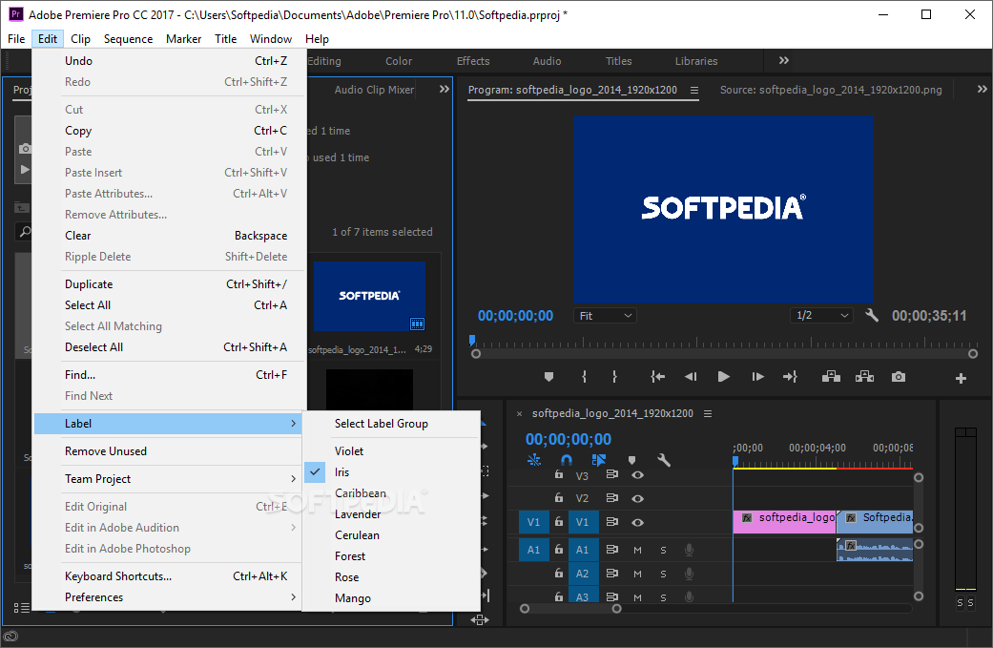Enable voice-over record on track A1
Image resolution: width=993 pixels, height=648 pixels.
[x=689, y=550]
